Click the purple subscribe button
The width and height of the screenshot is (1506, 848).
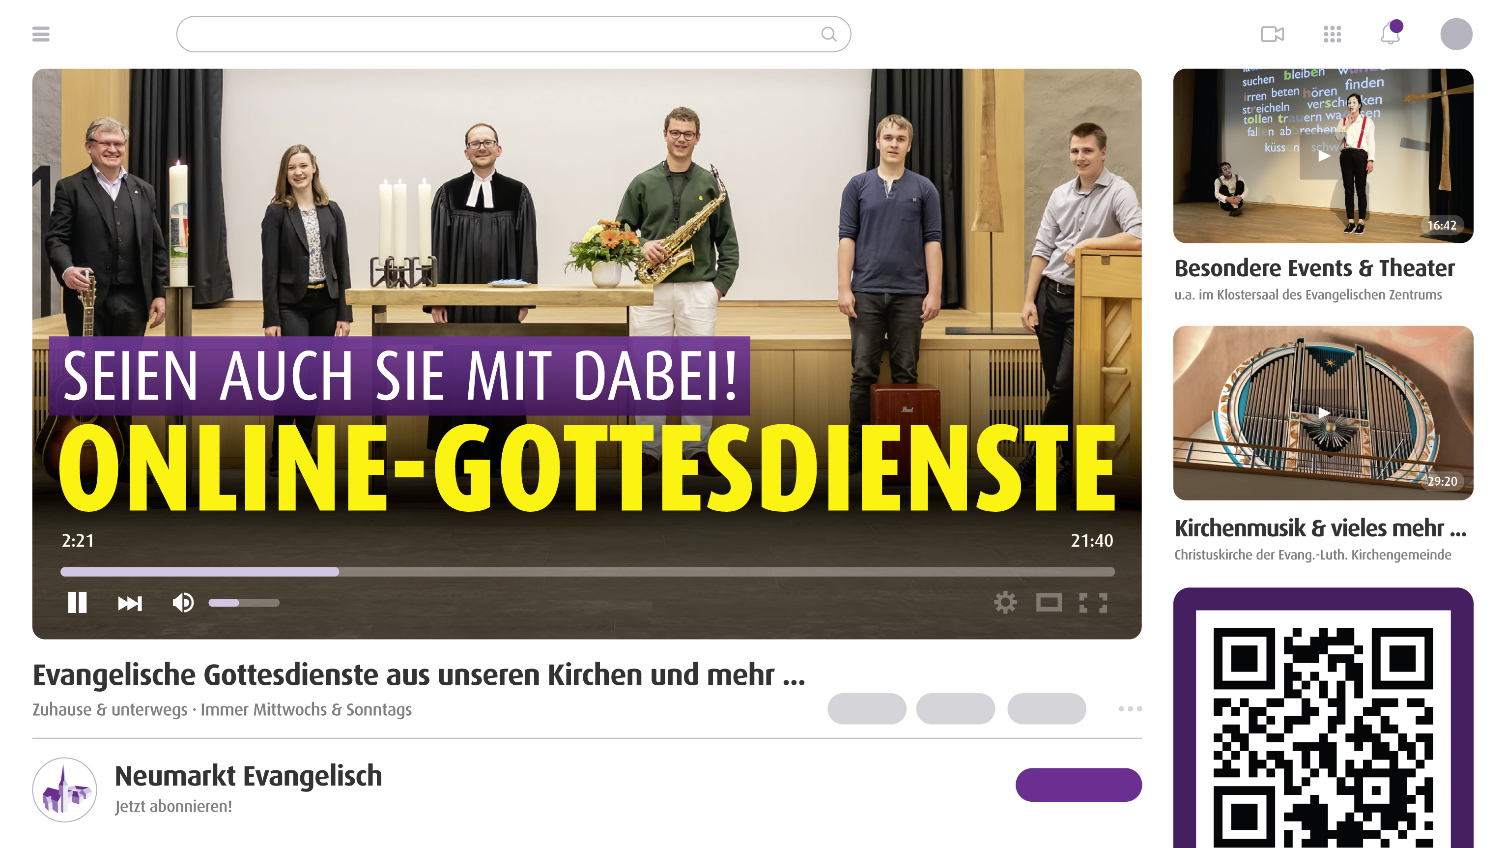point(1078,784)
